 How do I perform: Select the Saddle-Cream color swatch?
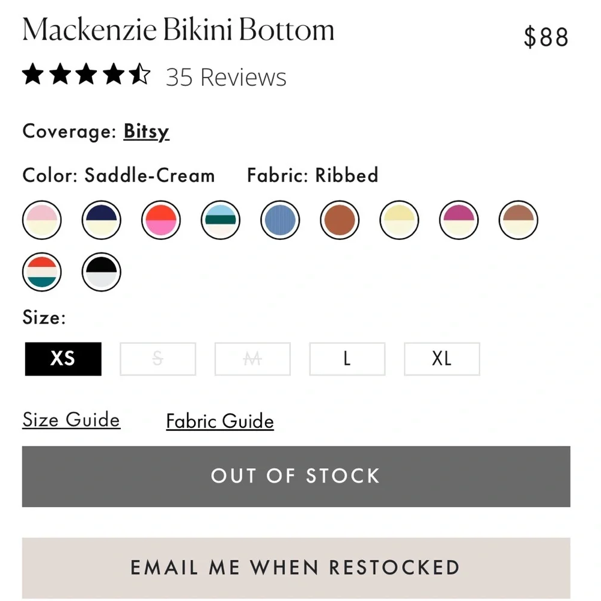point(518,221)
